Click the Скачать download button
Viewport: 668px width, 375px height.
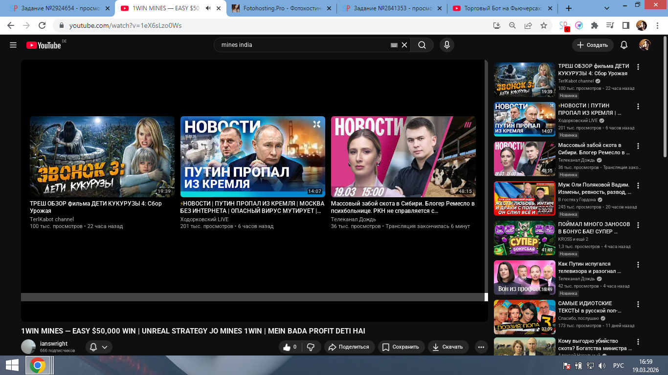[447, 347]
